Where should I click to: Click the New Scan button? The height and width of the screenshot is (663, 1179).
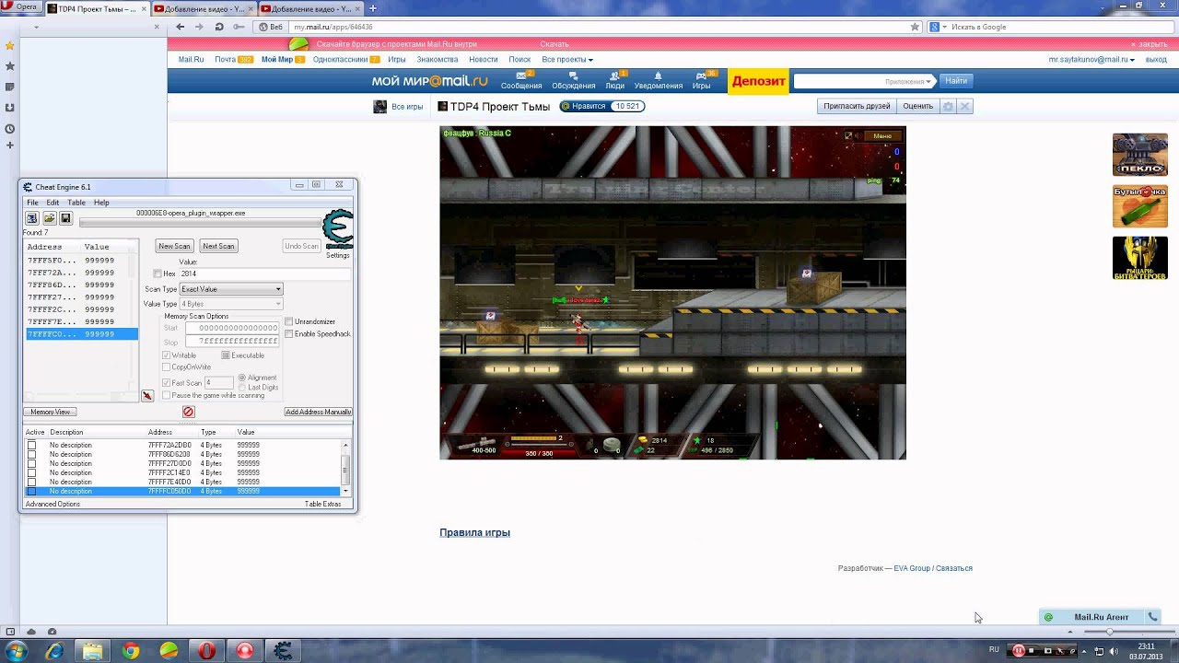point(174,246)
